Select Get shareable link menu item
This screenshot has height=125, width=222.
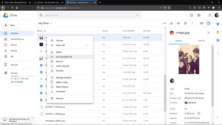pos(70,57)
